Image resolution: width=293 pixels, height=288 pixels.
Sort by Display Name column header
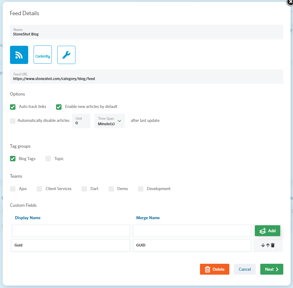[x=28, y=218]
